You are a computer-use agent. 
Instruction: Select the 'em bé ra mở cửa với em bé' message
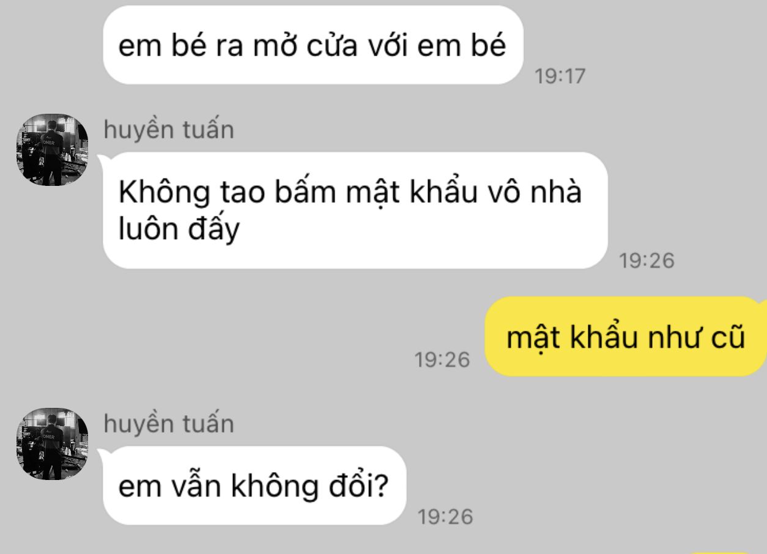click(314, 45)
